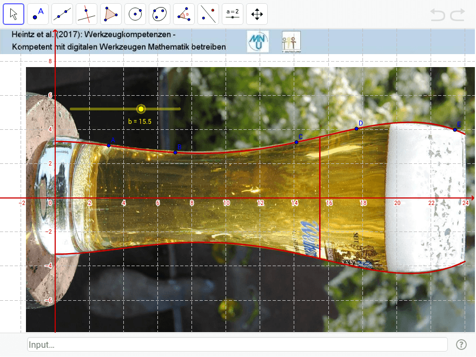Viewport: 476px width, 357px height.
Task: Select the Point tool
Action: 38,14
